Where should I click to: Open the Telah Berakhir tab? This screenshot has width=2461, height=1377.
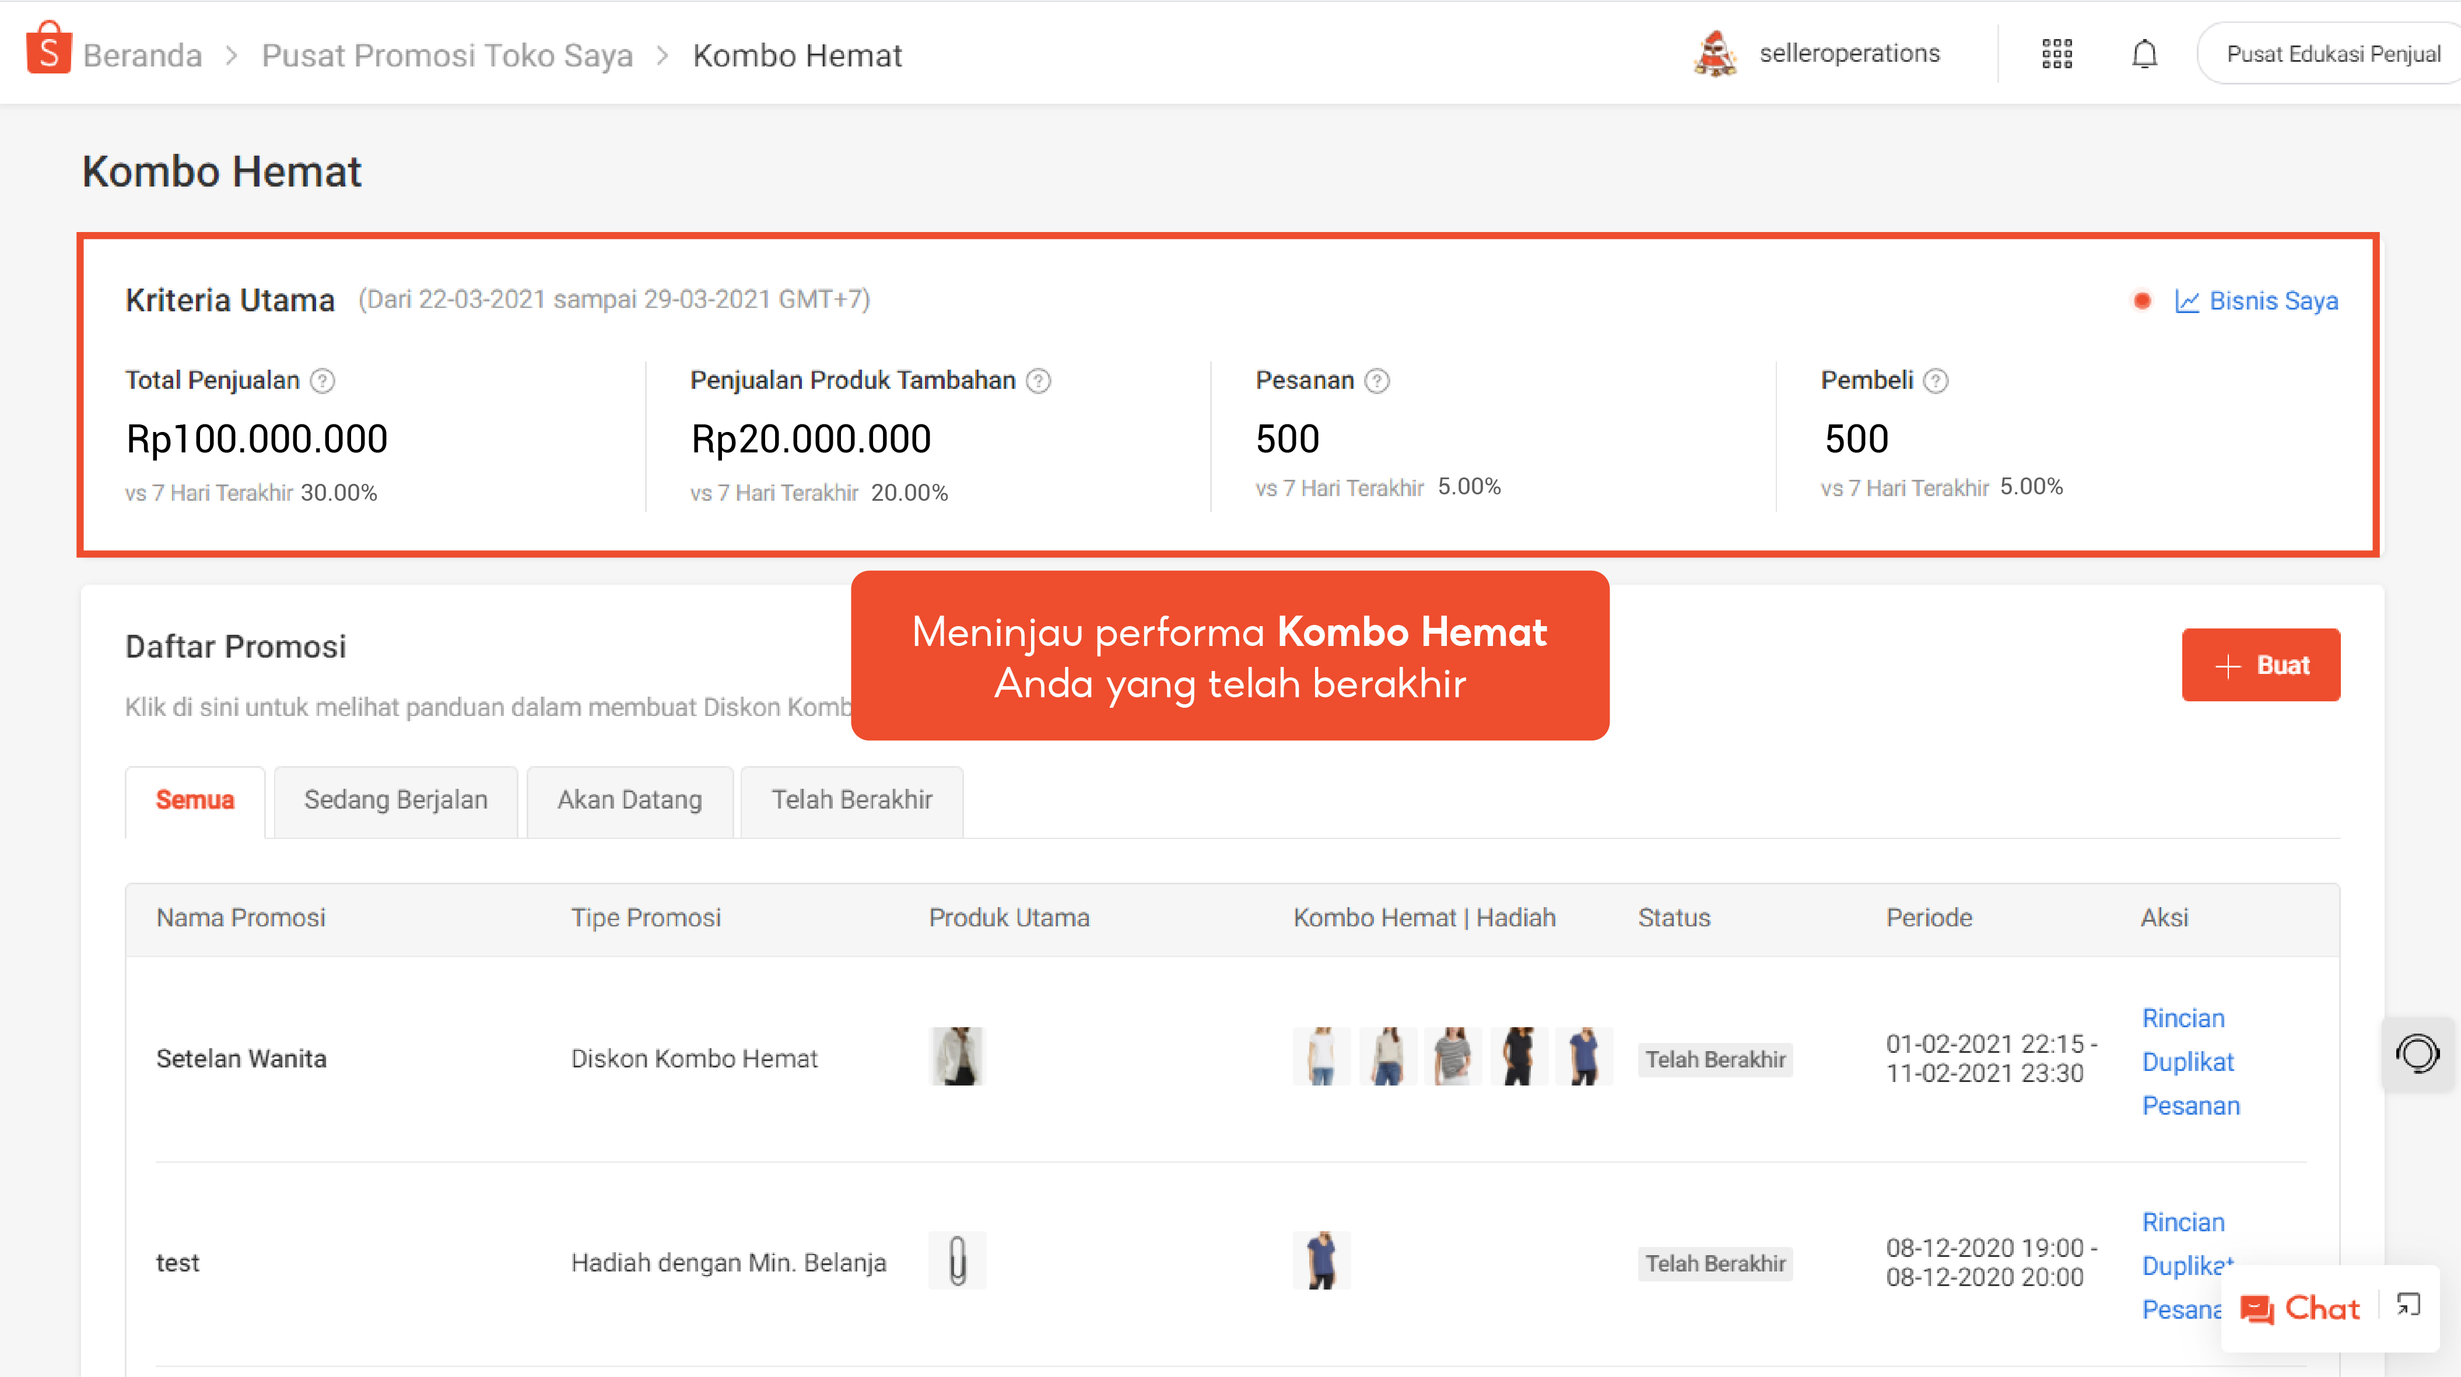pos(851,800)
